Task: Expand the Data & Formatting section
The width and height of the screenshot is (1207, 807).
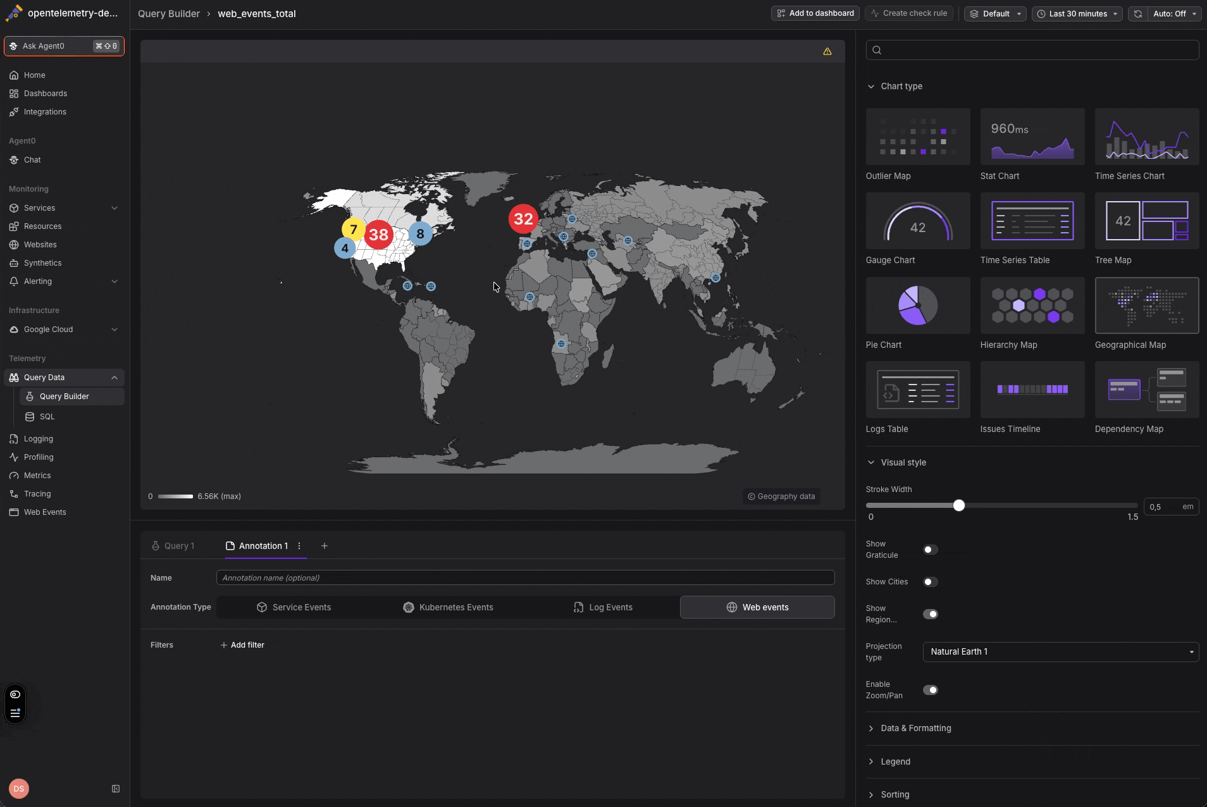Action: pyautogui.click(x=915, y=729)
